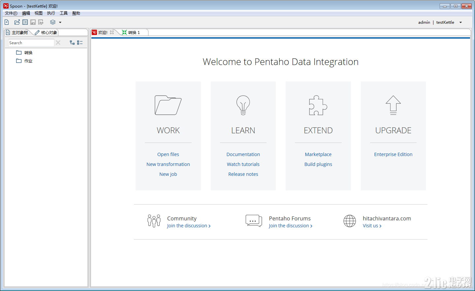475x291 pixels.
Task: Click the New file toolbar icon
Action: click(7, 22)
